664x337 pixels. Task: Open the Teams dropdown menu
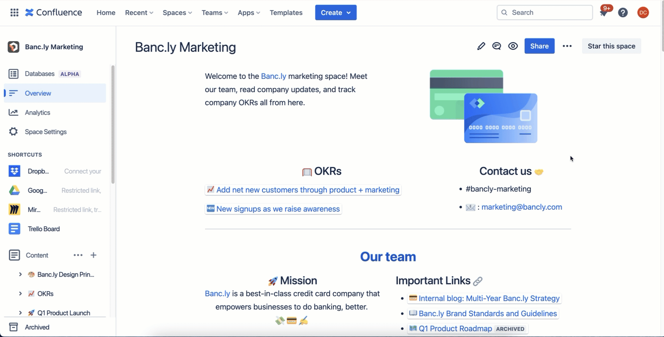pyautogui.click(x=215, y=13)
